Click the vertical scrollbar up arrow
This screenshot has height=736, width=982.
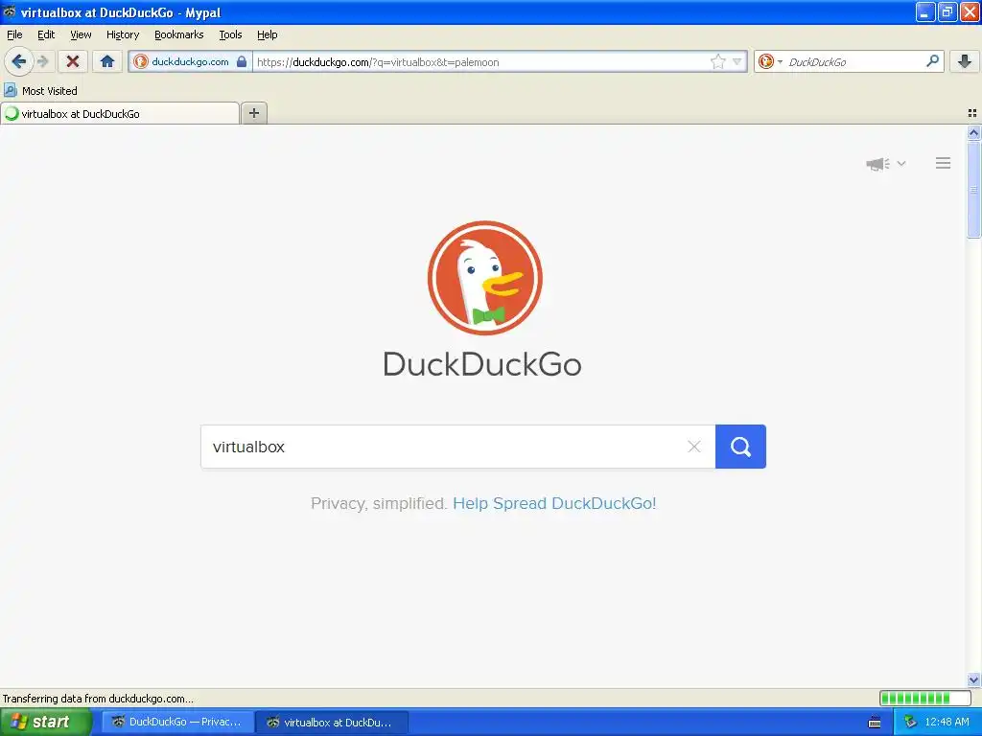(x=974, y=132)
